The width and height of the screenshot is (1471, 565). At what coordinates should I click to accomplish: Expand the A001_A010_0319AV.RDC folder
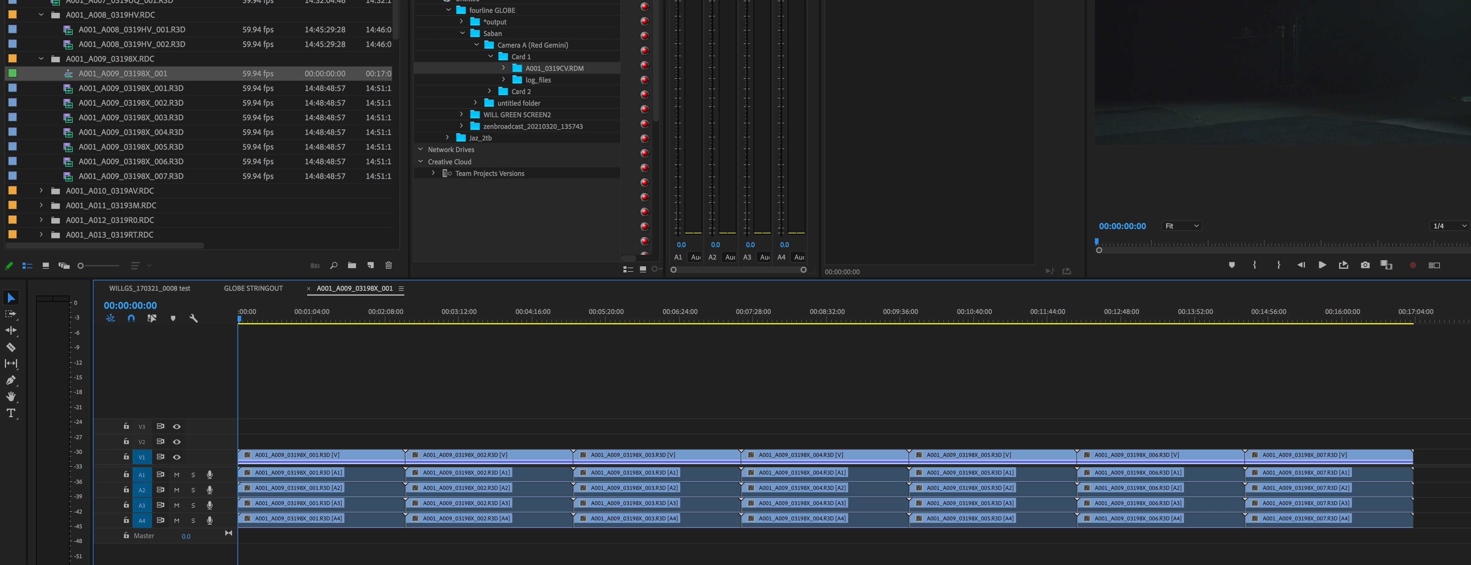(x=41, y=191)
